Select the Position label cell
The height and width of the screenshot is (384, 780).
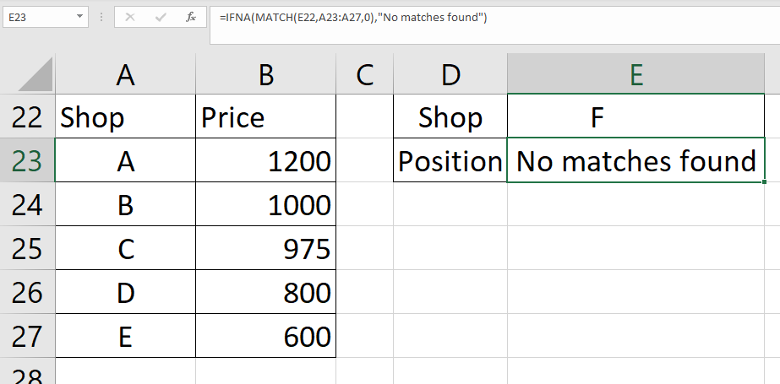click(450, 160)
